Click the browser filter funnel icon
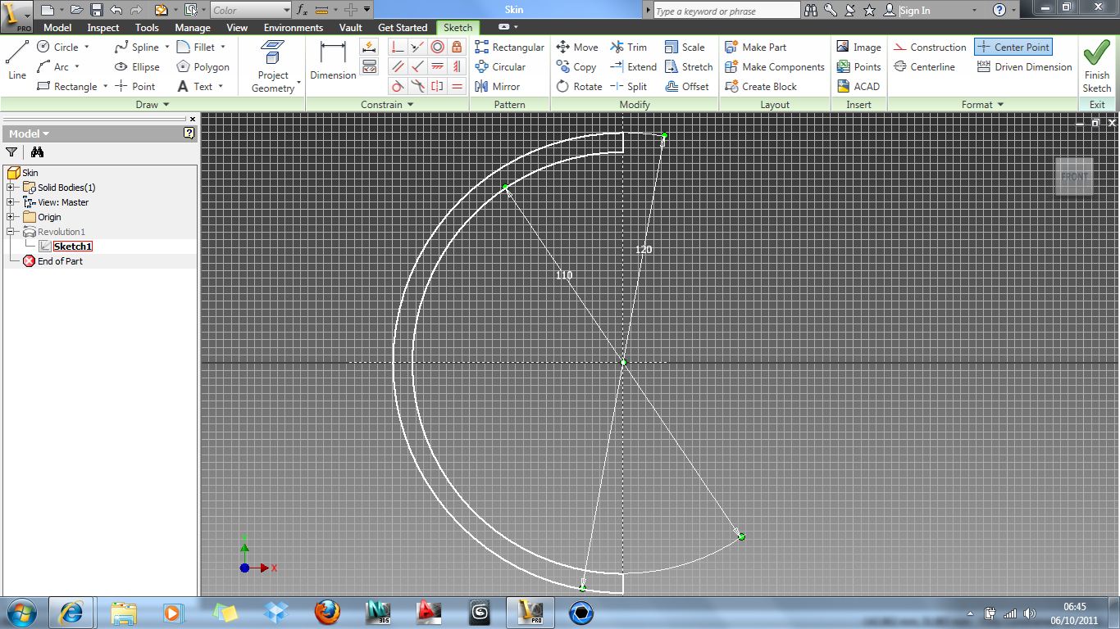1120x629 pixels. click(11, 152)
